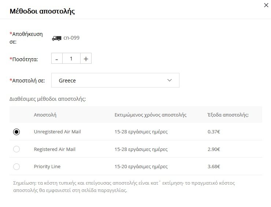The height and width of the screenshot is (207, 271).
Task: Click the 15-20 εργάσιμες ημέρες delivery estimate
Action: click(141, 167)
